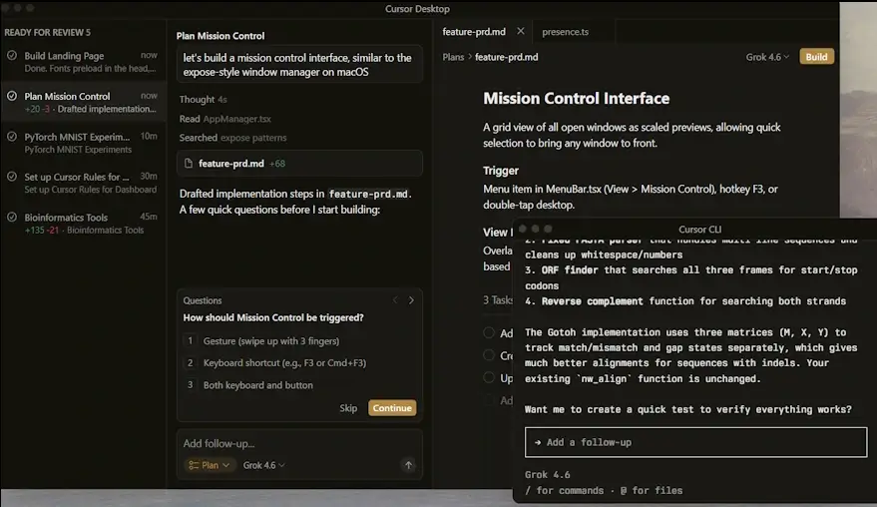Open Bioinformatics Tools task
Screen dimensions: 877x507
83,223
